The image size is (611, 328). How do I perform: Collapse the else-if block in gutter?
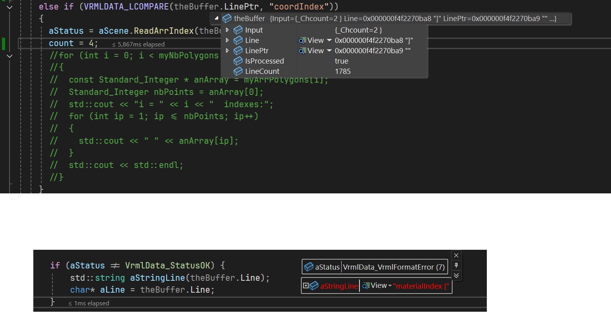[10, 7]
